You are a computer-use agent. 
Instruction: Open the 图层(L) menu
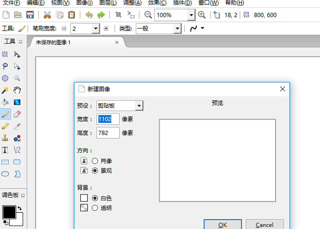(108, 3)
